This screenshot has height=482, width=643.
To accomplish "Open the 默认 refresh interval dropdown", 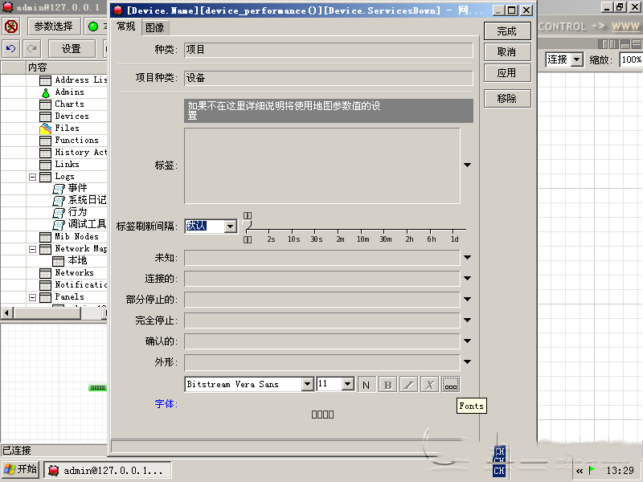I will (x=230, y=227).
